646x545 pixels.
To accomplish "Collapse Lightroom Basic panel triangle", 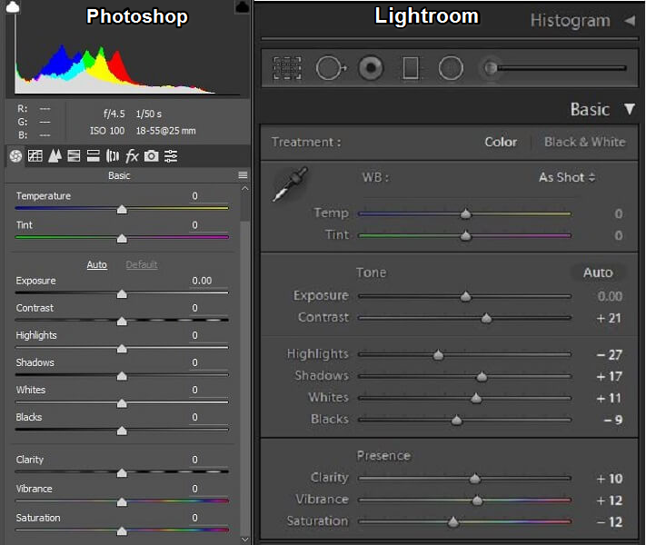I will pyautogui.click(x=630, y=109).
